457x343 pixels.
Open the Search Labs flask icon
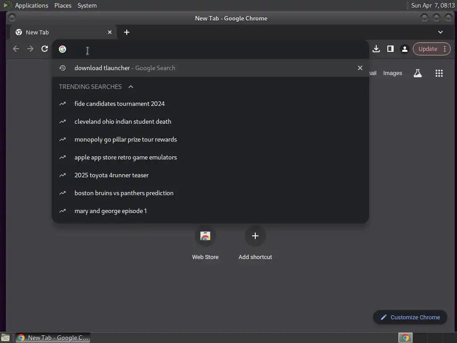(417, 73)
